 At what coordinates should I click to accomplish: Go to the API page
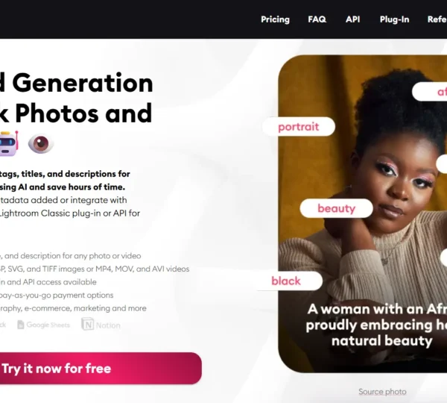coord(352,19)
